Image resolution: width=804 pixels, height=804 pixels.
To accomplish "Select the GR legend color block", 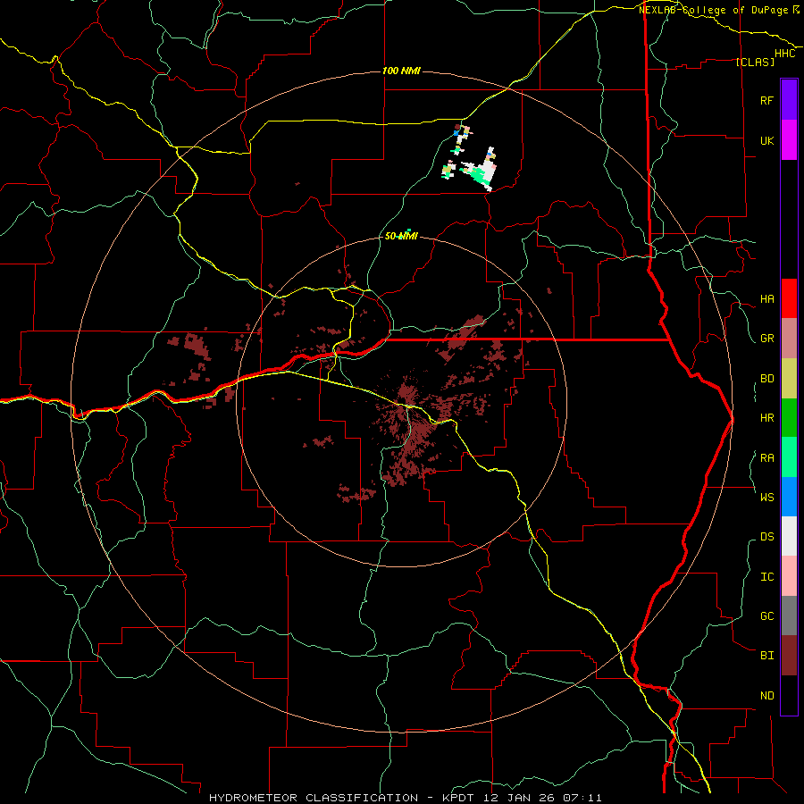I will point(789,339).
